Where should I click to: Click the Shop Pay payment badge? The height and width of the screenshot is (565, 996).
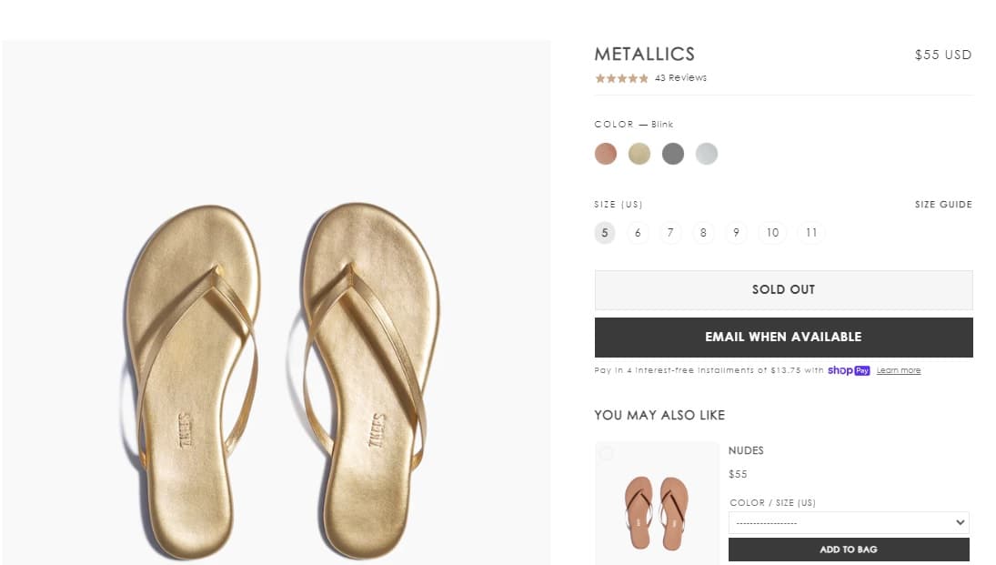pyautogui.click(x=849, y=370)
